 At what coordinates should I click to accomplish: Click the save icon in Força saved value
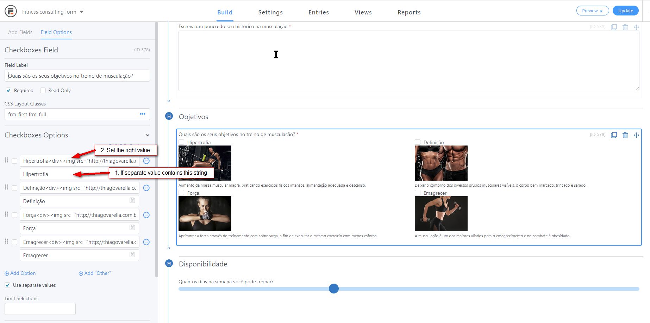(x=132, y=227)
